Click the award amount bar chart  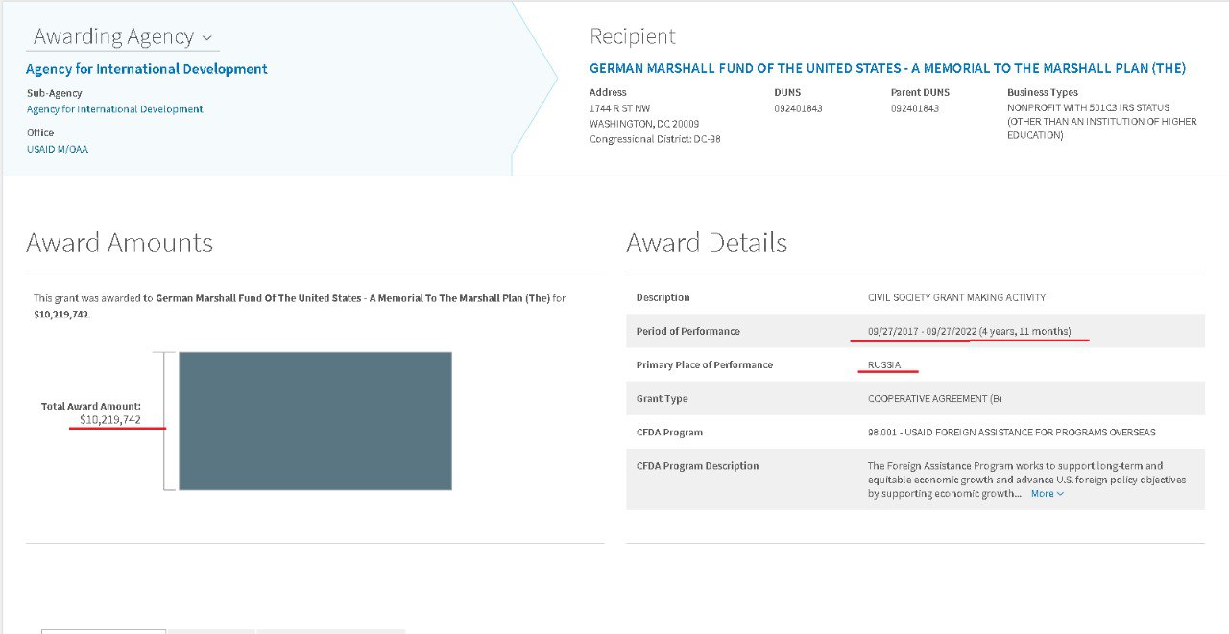tap(315, 421)
